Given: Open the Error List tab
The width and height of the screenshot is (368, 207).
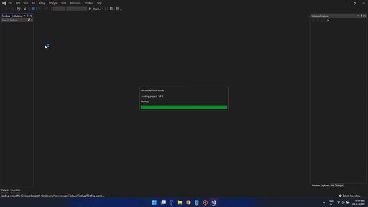Looking at the screenshot, I should (15, 190).
